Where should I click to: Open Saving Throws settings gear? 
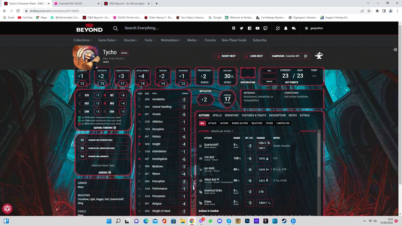115,128
